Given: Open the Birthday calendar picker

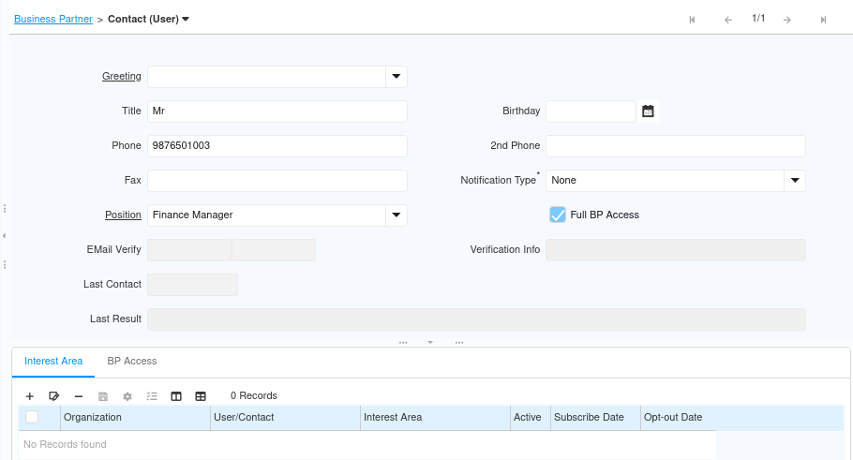Looking at the screenshot, I should coord(648,111).
